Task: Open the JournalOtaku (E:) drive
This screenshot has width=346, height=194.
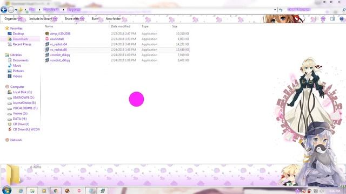Action: pyautogui.click(x=24, y=103)
